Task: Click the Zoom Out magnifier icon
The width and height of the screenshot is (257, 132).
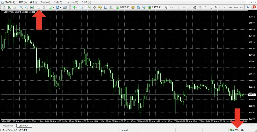Action: point(26,7)
